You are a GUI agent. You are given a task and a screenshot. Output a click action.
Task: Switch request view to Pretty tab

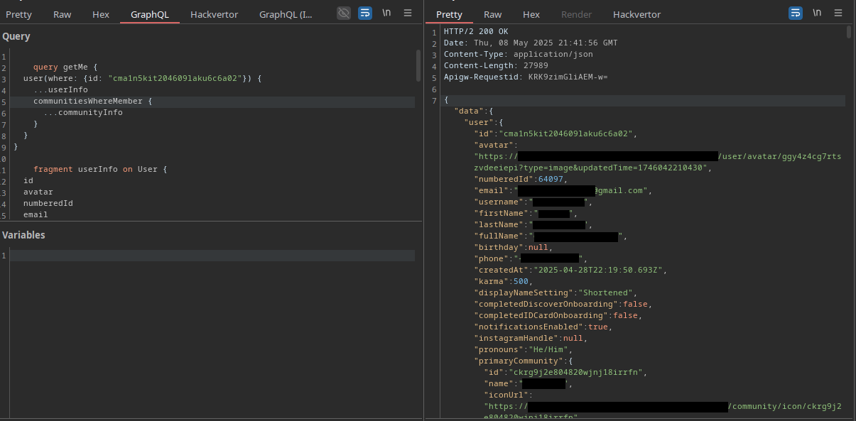tap(18, 14)
